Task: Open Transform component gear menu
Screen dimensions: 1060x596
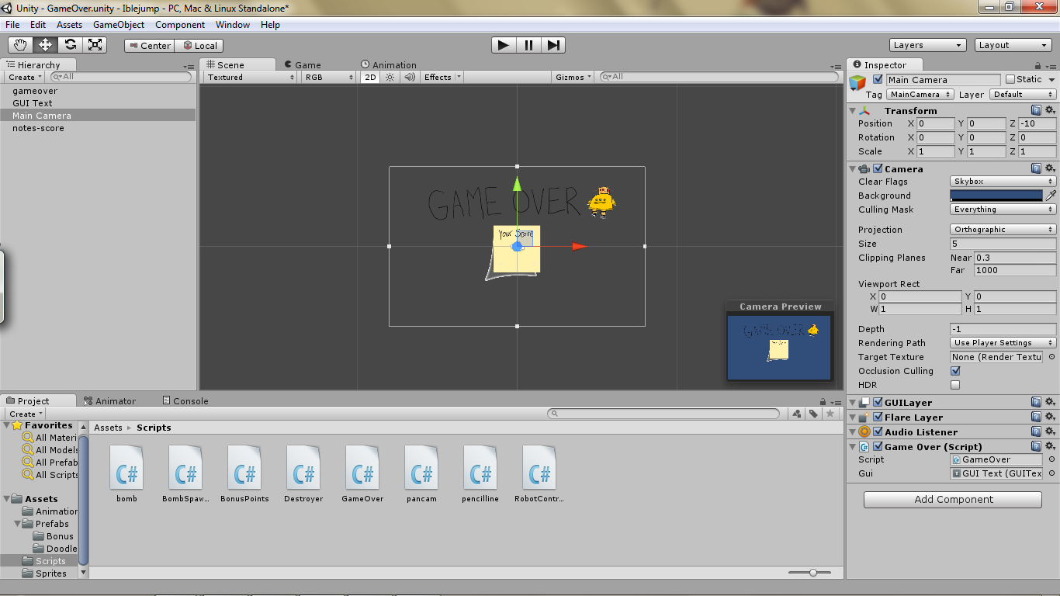Action: pyautogui.click(x=1050, y=110)
